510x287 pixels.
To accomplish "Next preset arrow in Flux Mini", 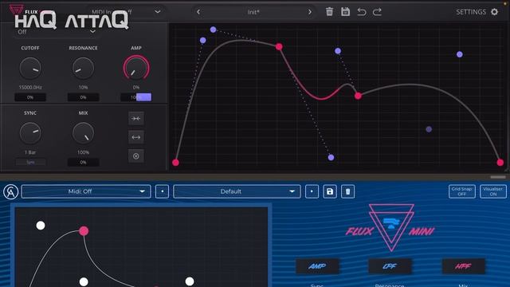I will click(312, 191).
